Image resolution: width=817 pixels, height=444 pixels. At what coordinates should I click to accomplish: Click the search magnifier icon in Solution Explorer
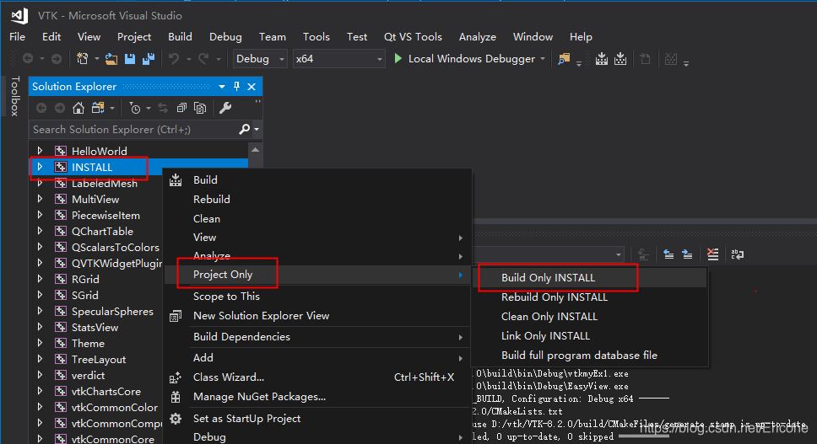(244, 129)
